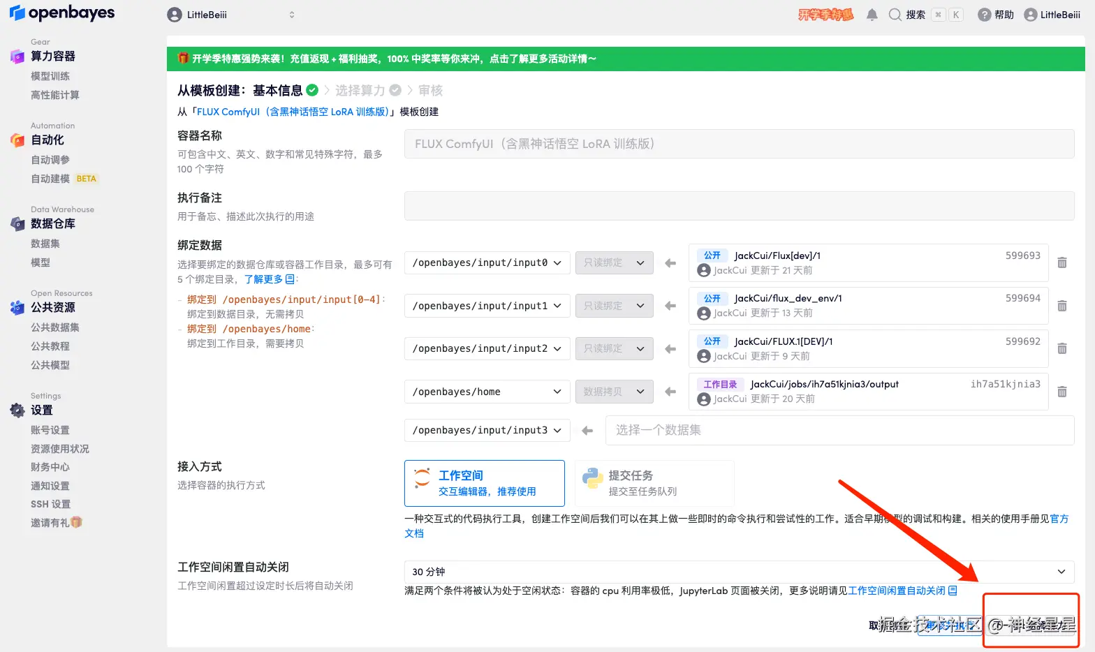
Task: Click the 设置 gear icon
Action: coord(17,410)
